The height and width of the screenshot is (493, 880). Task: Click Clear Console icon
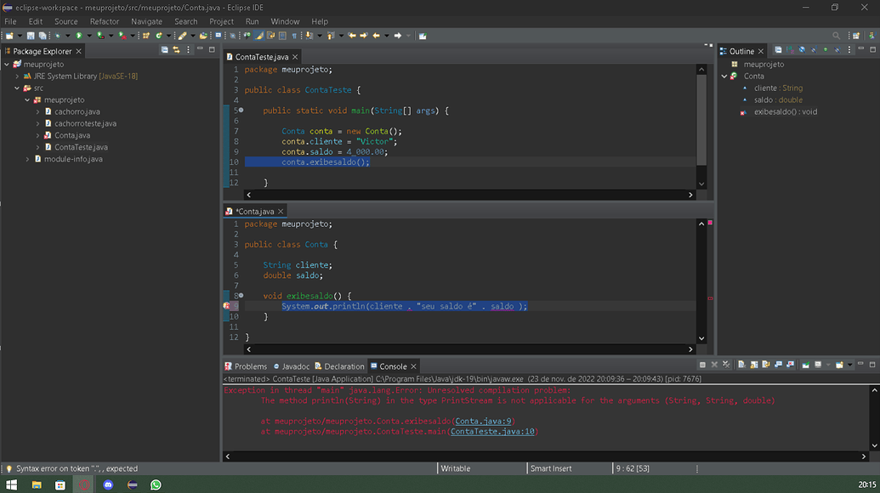click(741, 365)
